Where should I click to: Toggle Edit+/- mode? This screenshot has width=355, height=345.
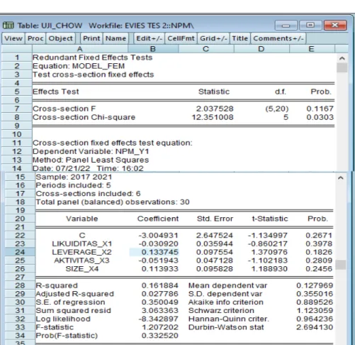149,38
